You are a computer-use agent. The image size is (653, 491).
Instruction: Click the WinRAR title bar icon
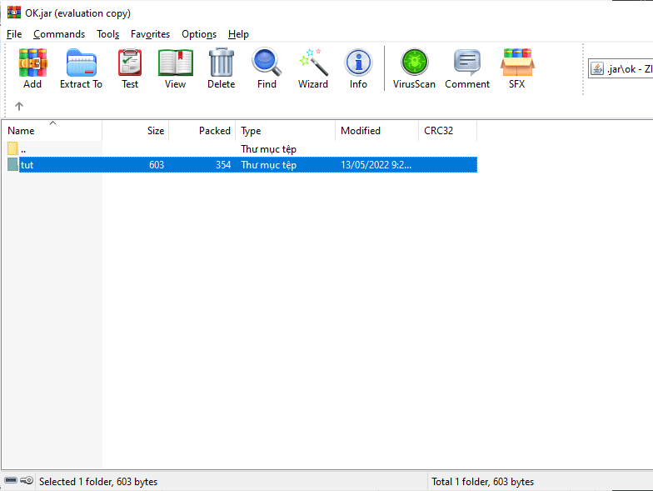click(x=14, y=13)
